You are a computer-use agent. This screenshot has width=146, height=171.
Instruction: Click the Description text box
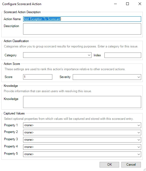point(82,29)
